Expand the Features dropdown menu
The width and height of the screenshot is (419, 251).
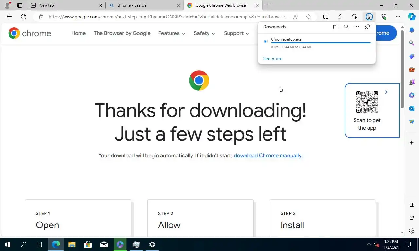coord(172,33)
